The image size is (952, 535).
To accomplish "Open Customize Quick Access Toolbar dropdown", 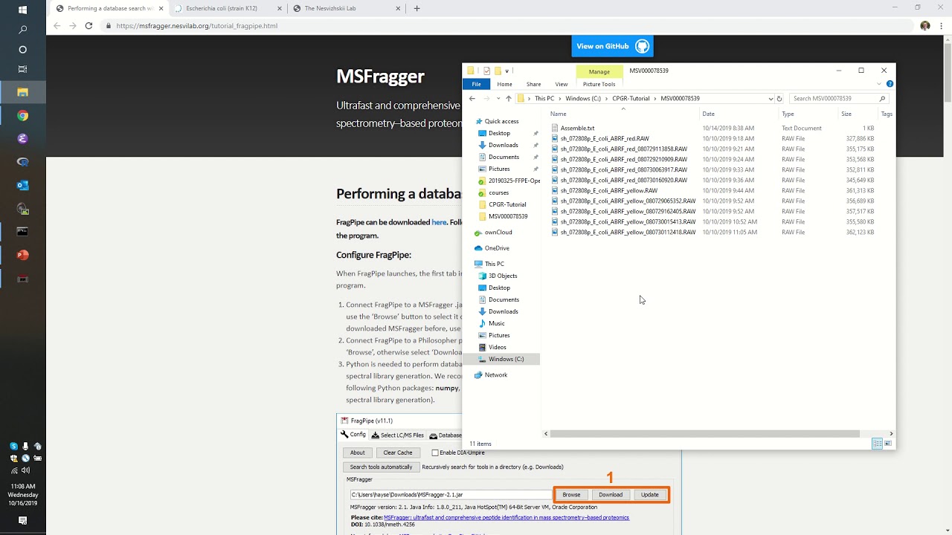I will 507,71.
